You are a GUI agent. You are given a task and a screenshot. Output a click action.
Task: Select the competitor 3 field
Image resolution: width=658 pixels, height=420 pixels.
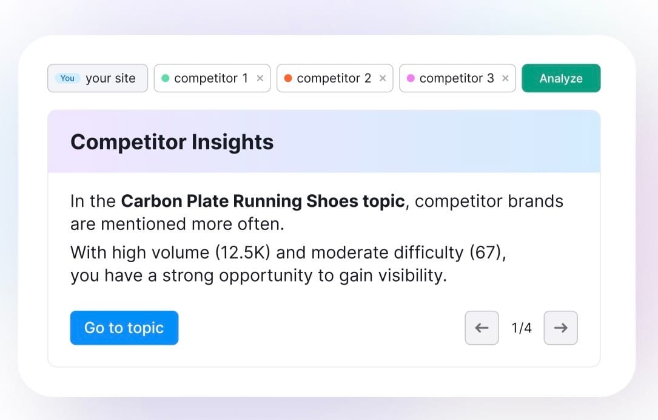(x=456, y=78)
